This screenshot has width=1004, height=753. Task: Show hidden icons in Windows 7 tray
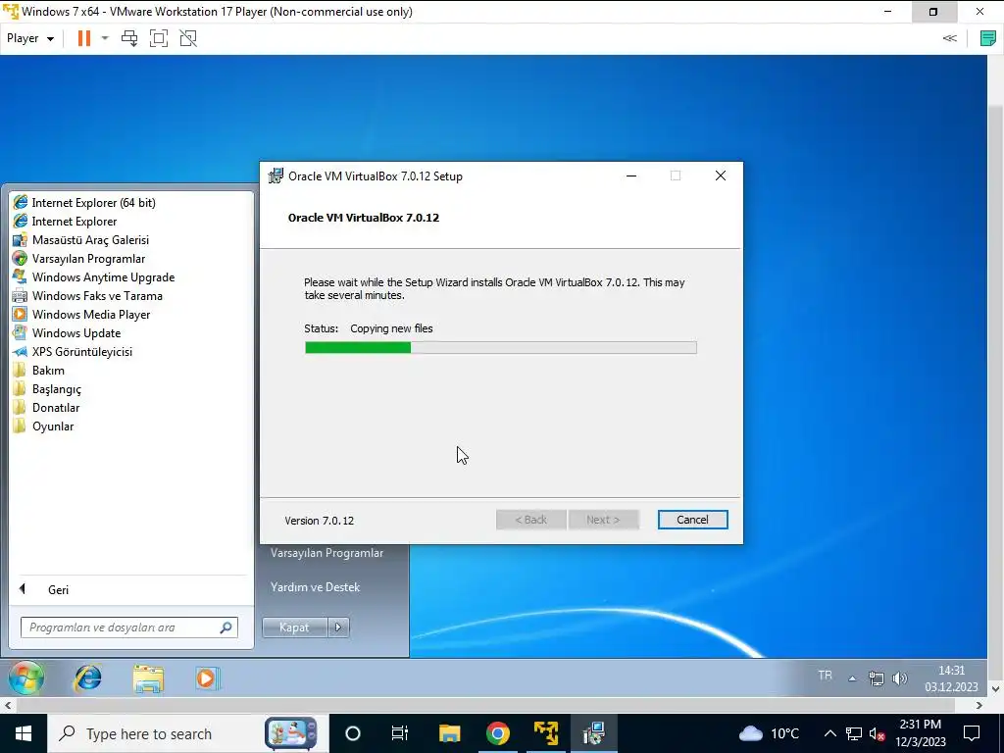852,678
